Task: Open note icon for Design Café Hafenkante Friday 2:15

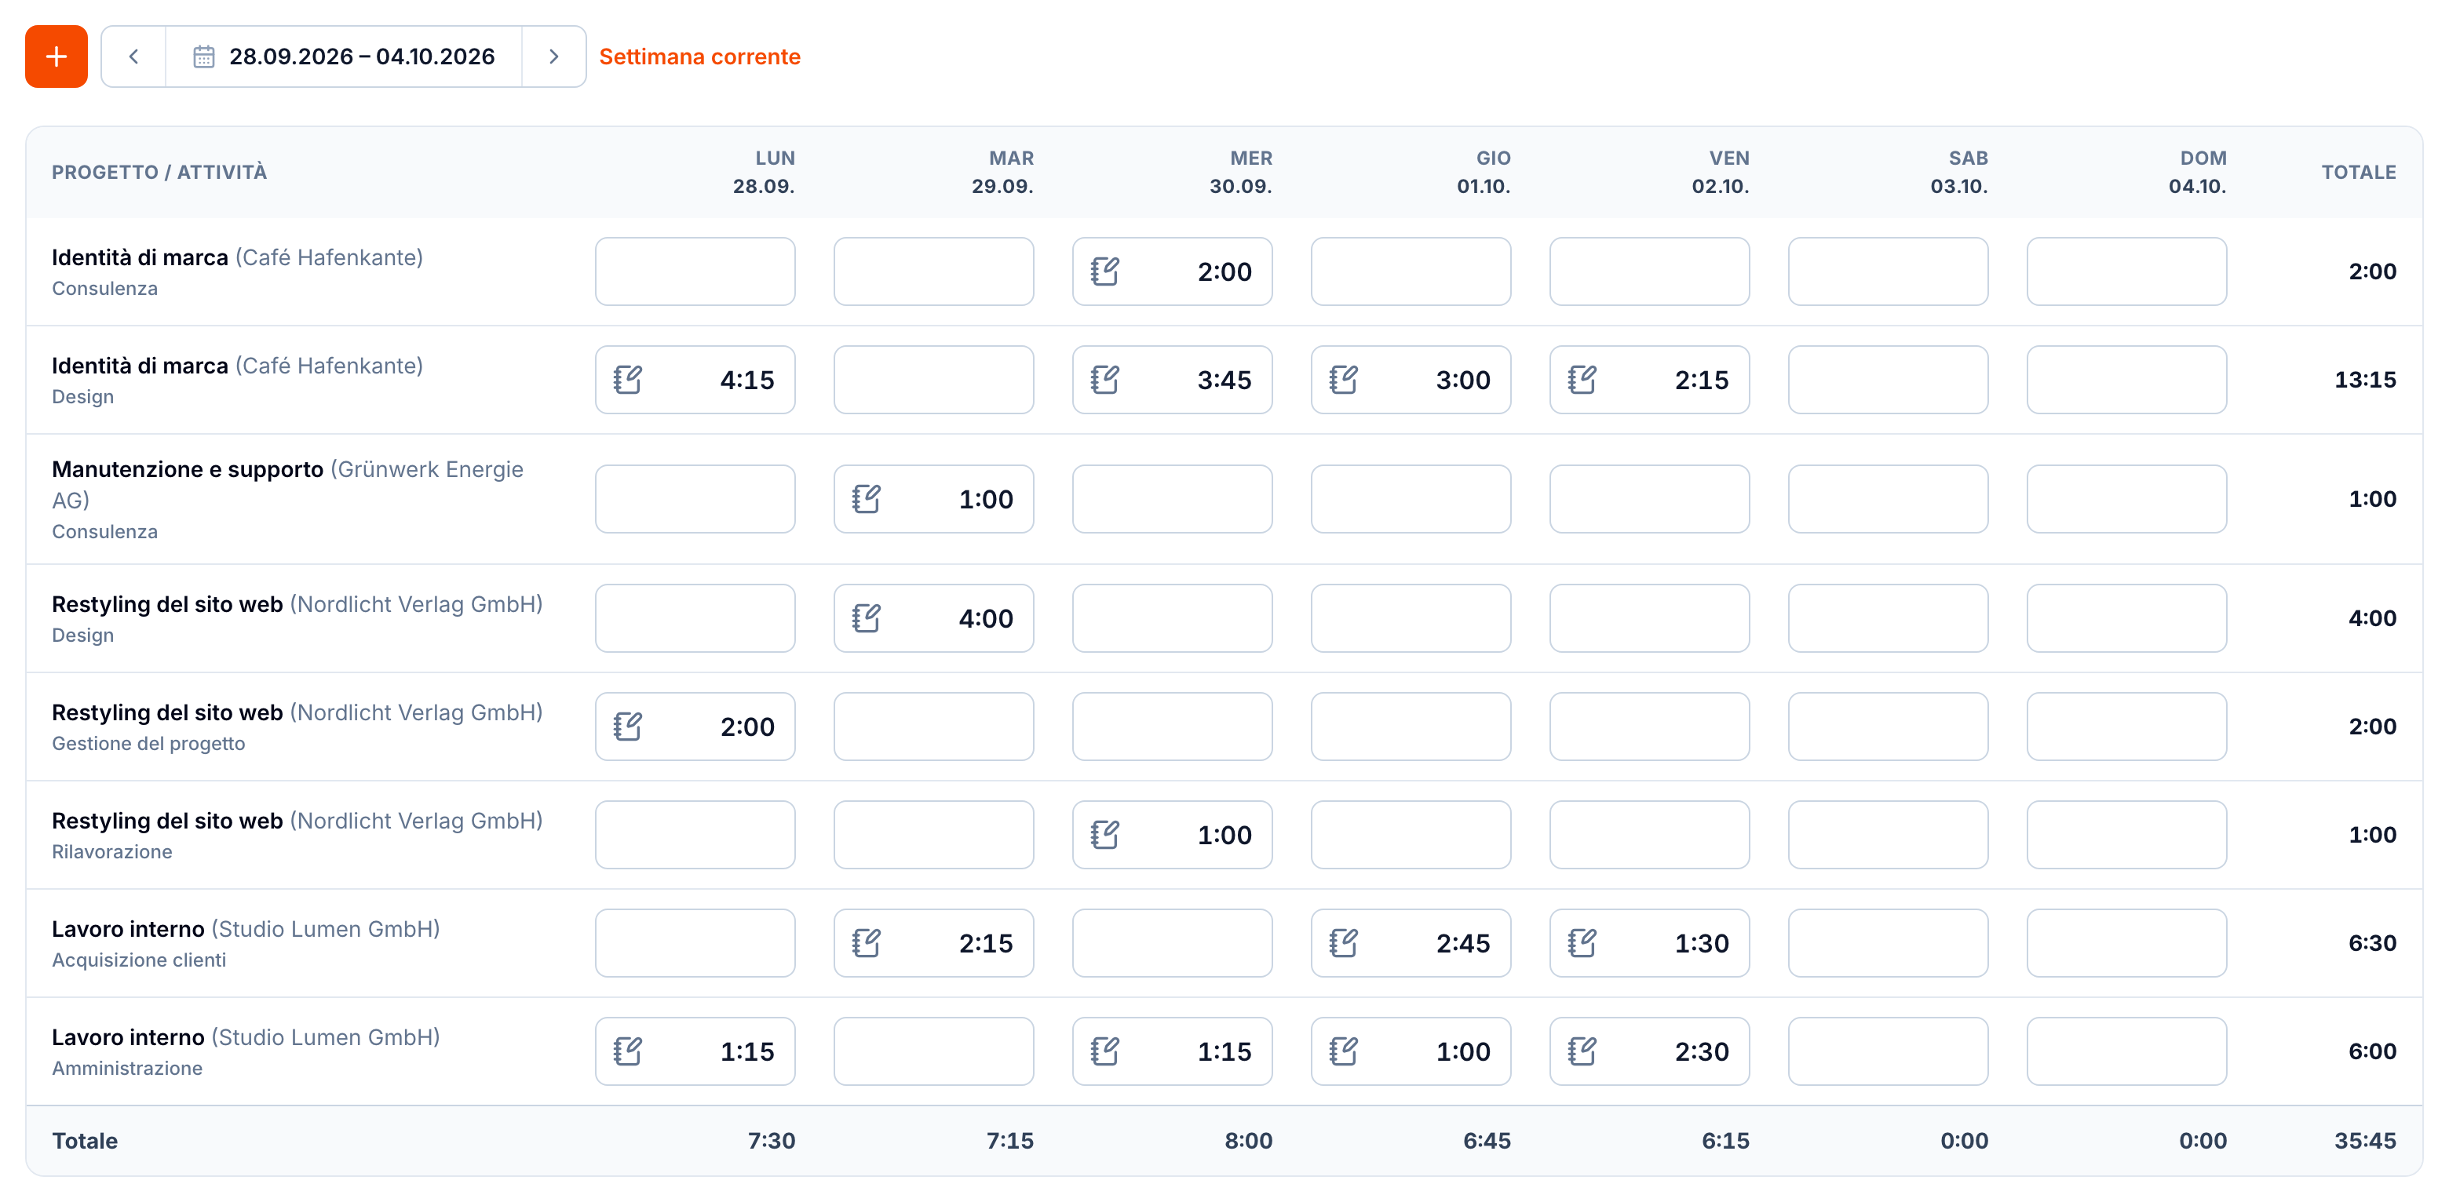Action: 1582,380
